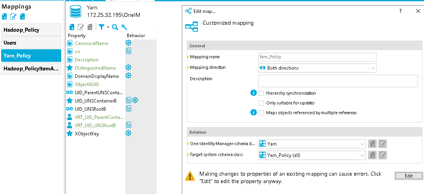This screenshot has width=424, height=194.
Task: Delete property rule toolbar icon
Action: [x=90, y=27]
